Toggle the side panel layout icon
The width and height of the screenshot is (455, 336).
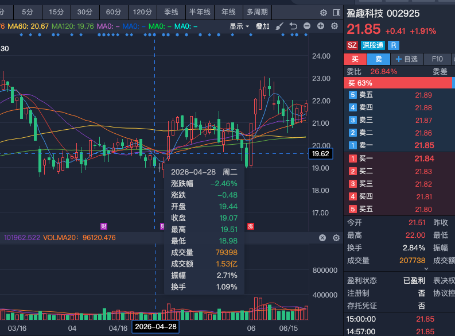tap(337, 13)
